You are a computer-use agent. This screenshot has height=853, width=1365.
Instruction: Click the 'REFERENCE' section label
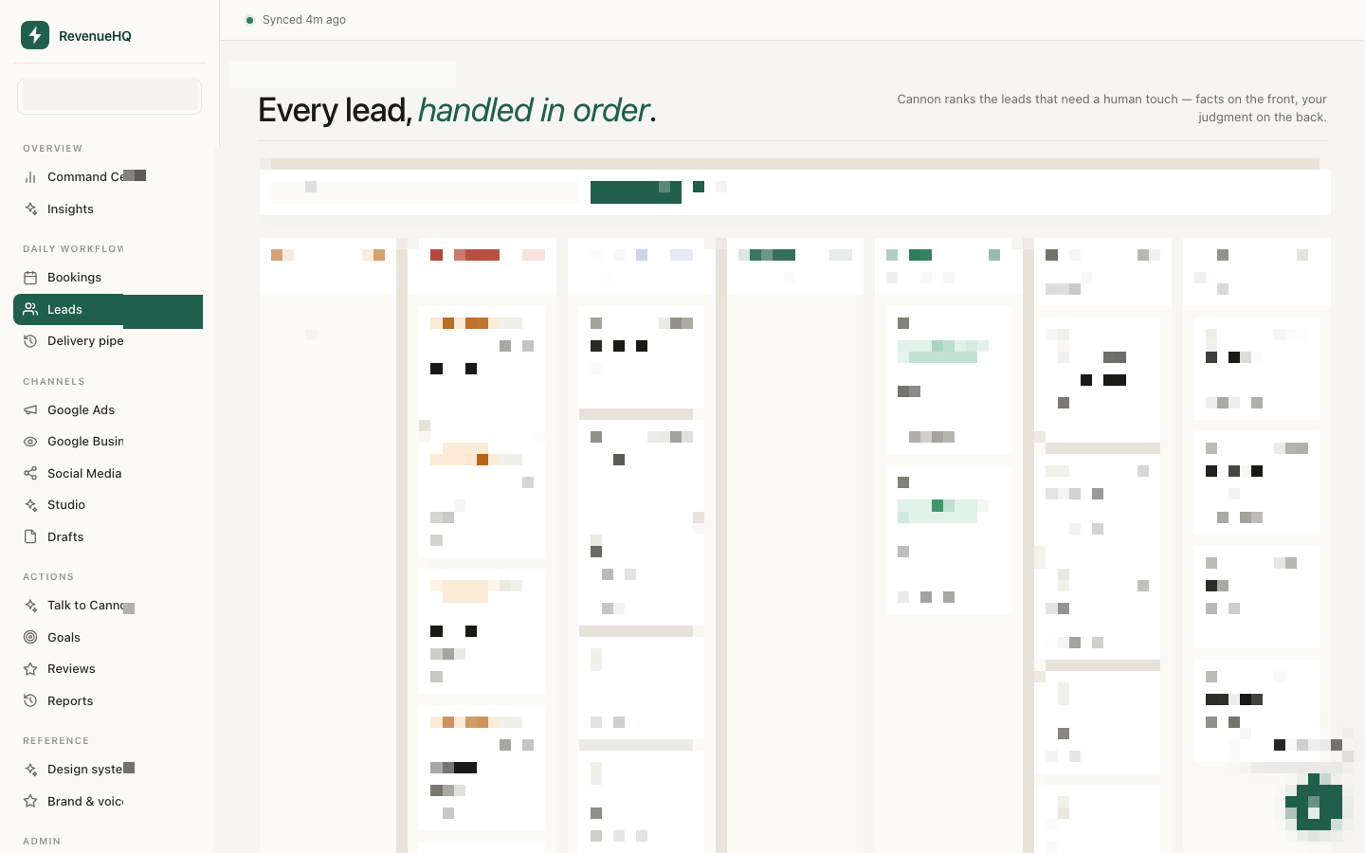coord(56,741)
